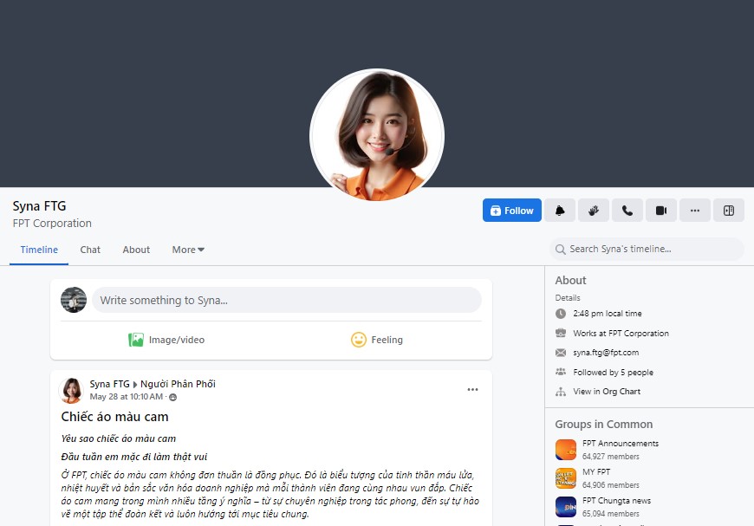The image size is (754, 526).
Task: Expand the More dropdown menu
Action: (188, 250)
